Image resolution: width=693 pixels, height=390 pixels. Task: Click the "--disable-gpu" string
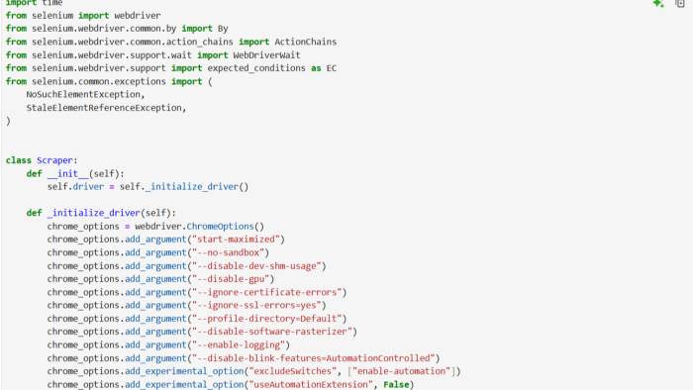[231, 279]
